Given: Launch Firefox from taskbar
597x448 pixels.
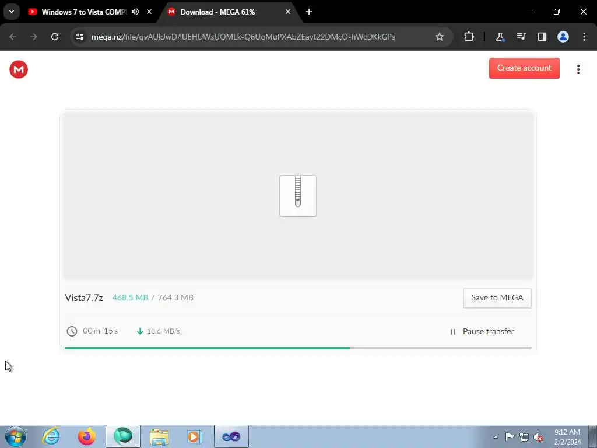Looking at the screenshot, I should (x=87, y=436).
